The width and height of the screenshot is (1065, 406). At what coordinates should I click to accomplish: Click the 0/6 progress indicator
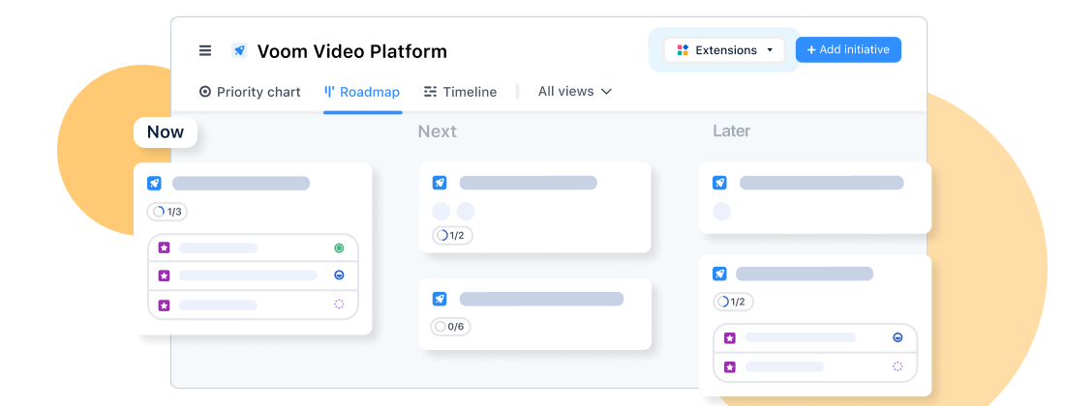coord(451,327)
